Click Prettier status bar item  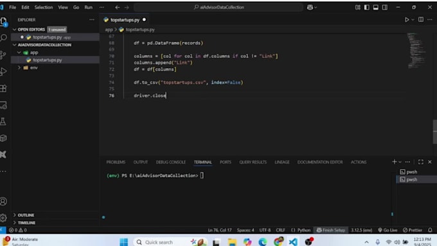413,230
